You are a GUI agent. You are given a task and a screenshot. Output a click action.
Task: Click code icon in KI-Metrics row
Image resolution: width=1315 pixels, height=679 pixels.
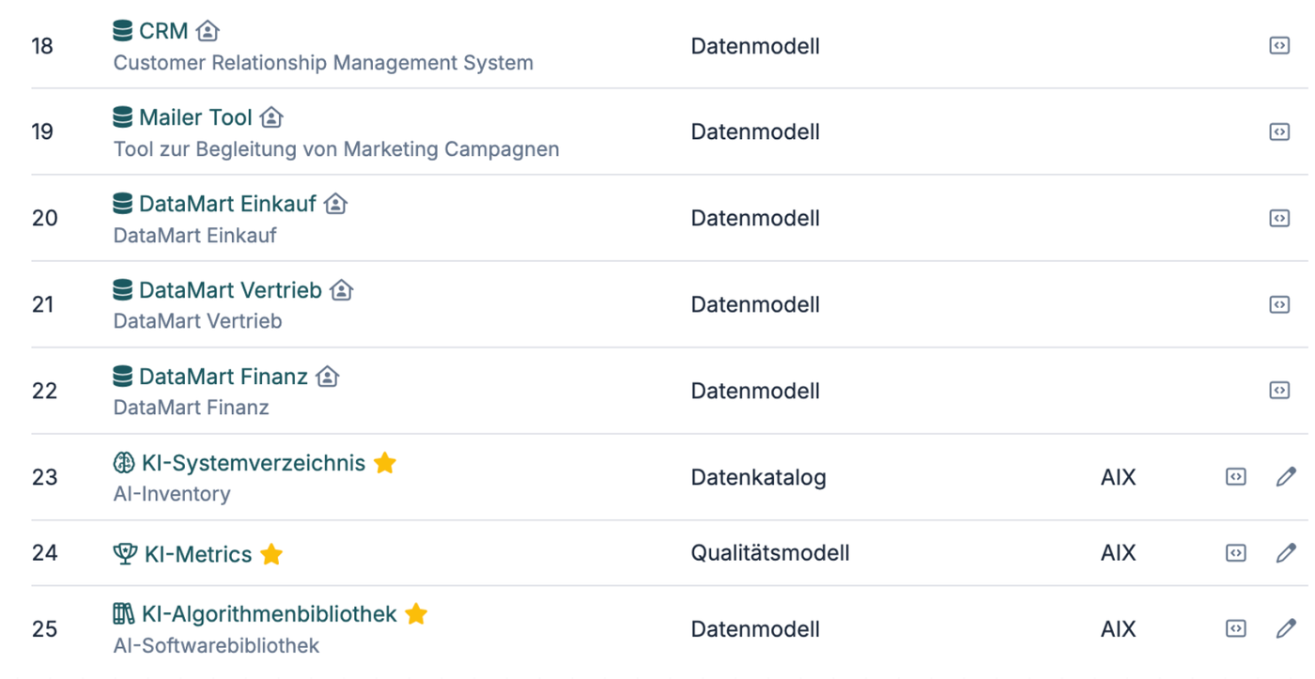click(x=1236, y=553)
